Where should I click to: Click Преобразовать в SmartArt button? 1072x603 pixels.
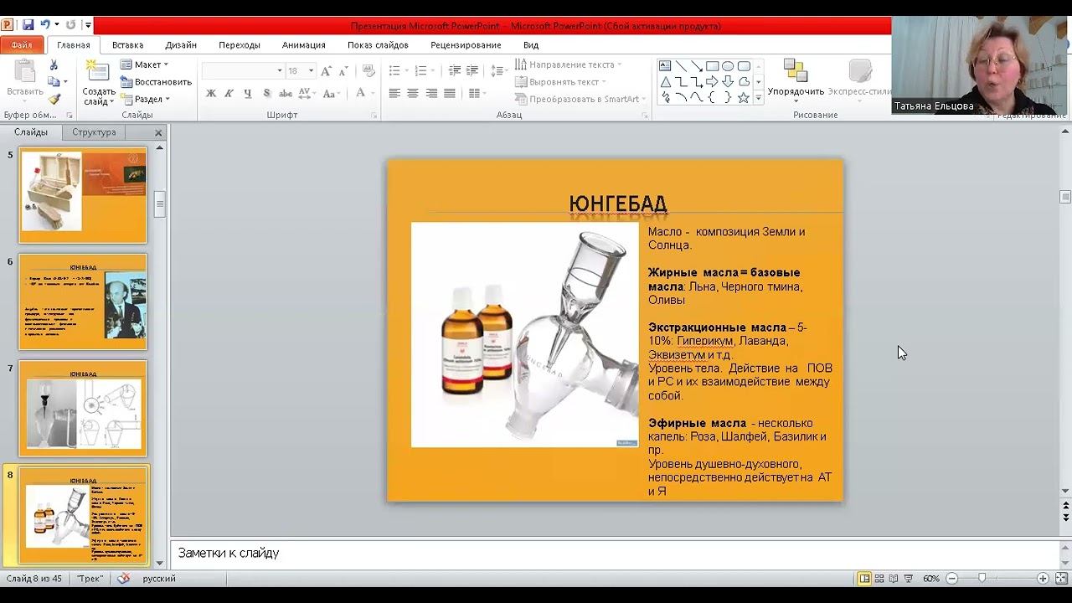pos(580,99)
